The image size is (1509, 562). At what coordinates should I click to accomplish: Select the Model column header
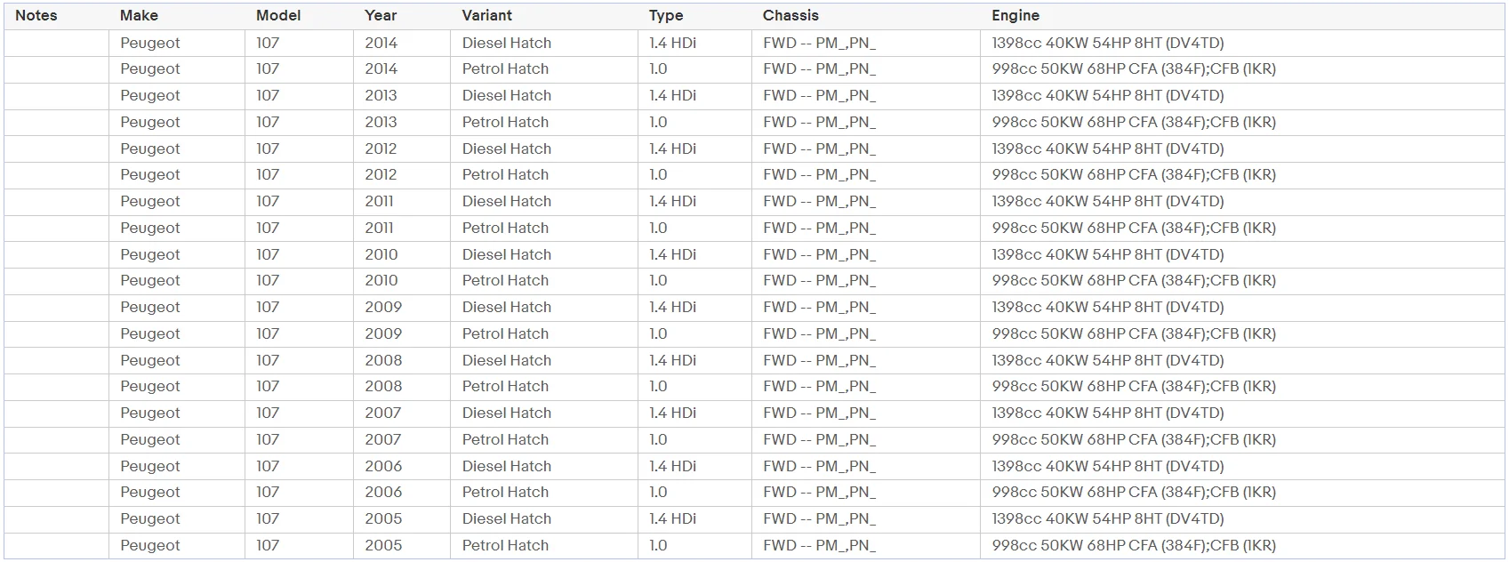(278, 15)
